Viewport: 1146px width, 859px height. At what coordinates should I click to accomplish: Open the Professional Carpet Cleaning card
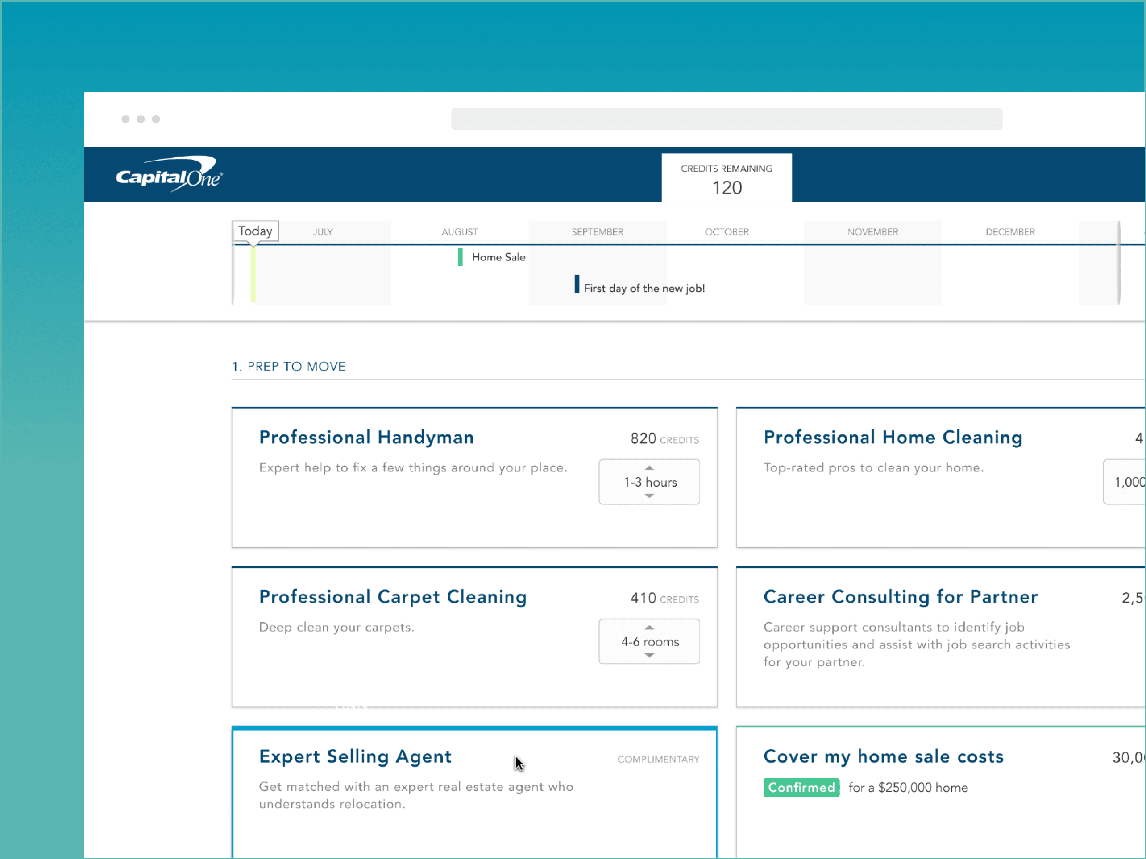[392, 596]
